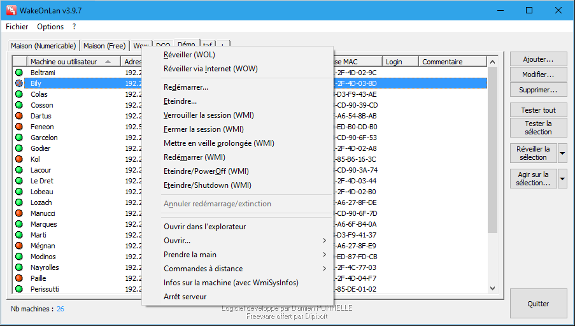The image size is (575, 326).
Task: Click the Tester tout button
Action: tap(538, 110)
